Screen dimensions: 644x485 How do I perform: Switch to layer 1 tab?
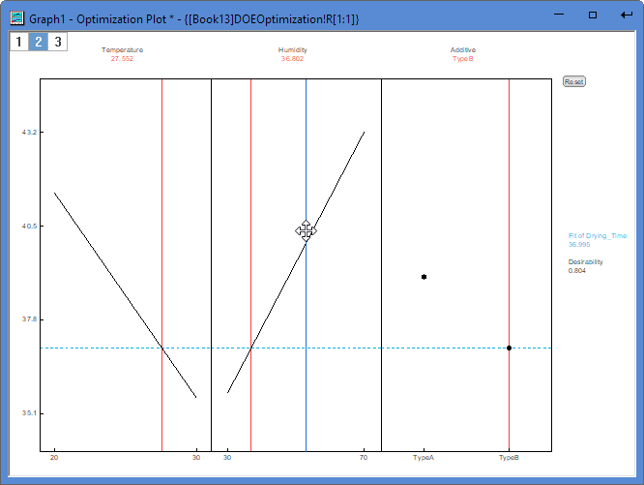click(19, 42)
